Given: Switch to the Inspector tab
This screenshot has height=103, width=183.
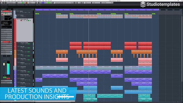Looking at the screenshot, I should click(x=3, y=9).
